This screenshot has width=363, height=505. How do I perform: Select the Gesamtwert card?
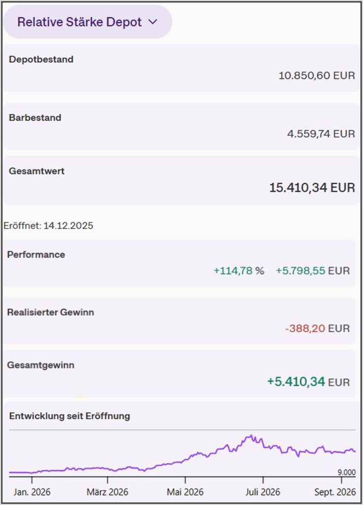coord(182,180)
